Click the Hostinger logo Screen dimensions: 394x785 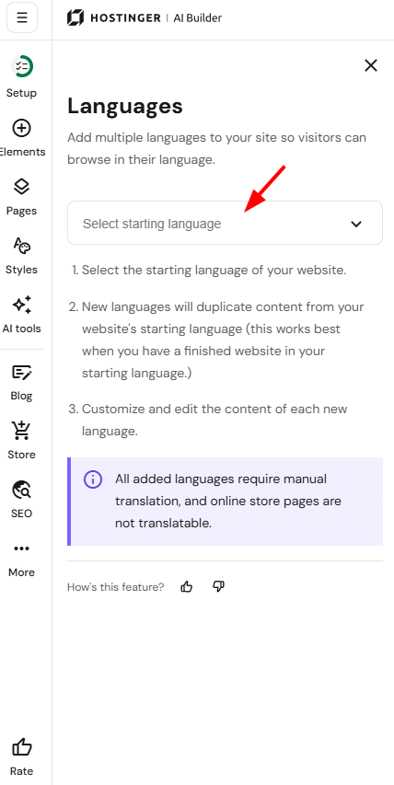(113, 18)
